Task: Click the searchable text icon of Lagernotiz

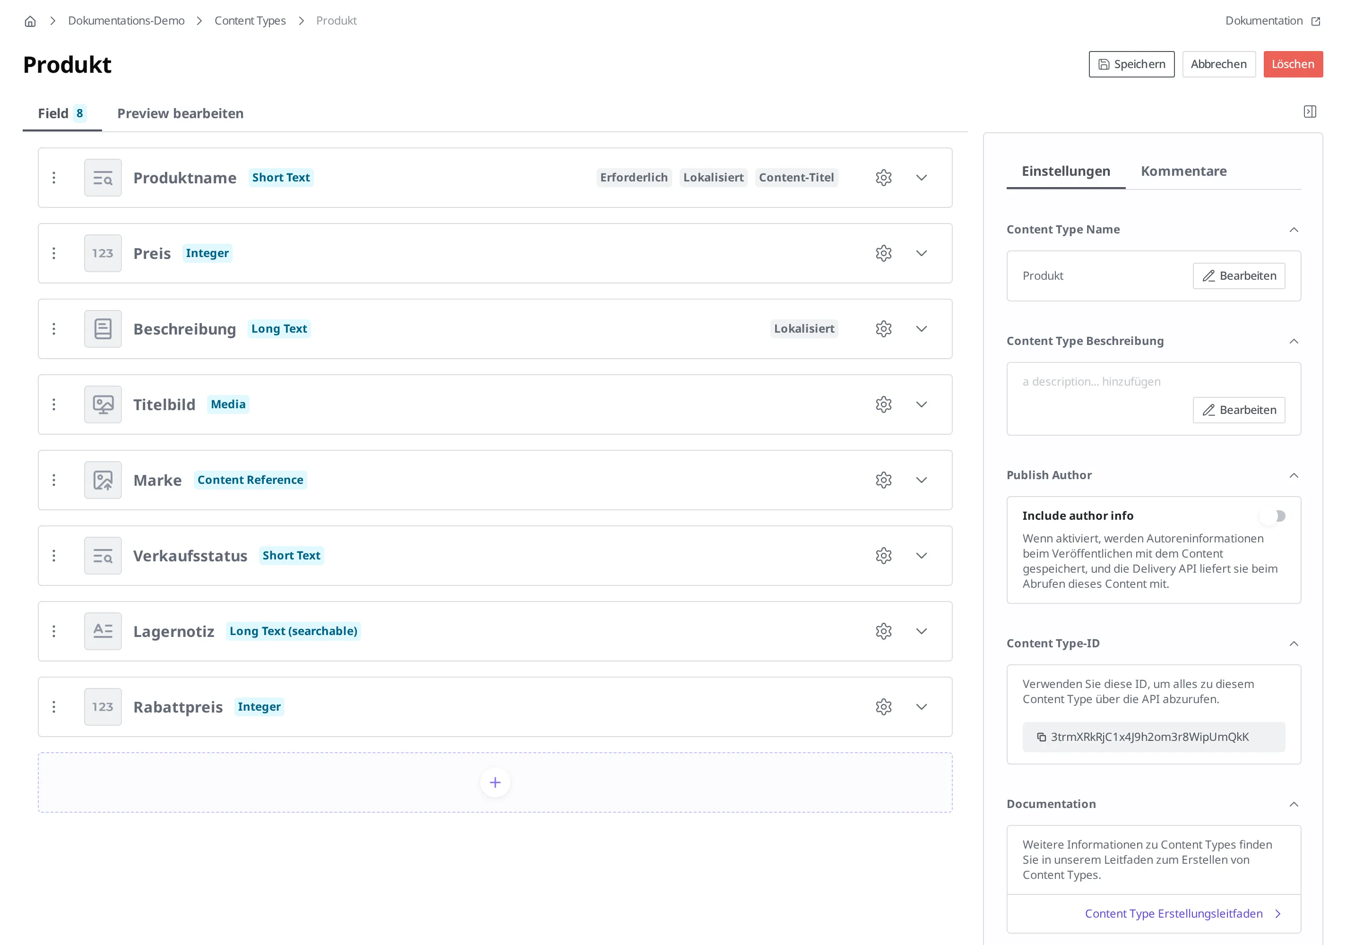Action: pos(103,631)
